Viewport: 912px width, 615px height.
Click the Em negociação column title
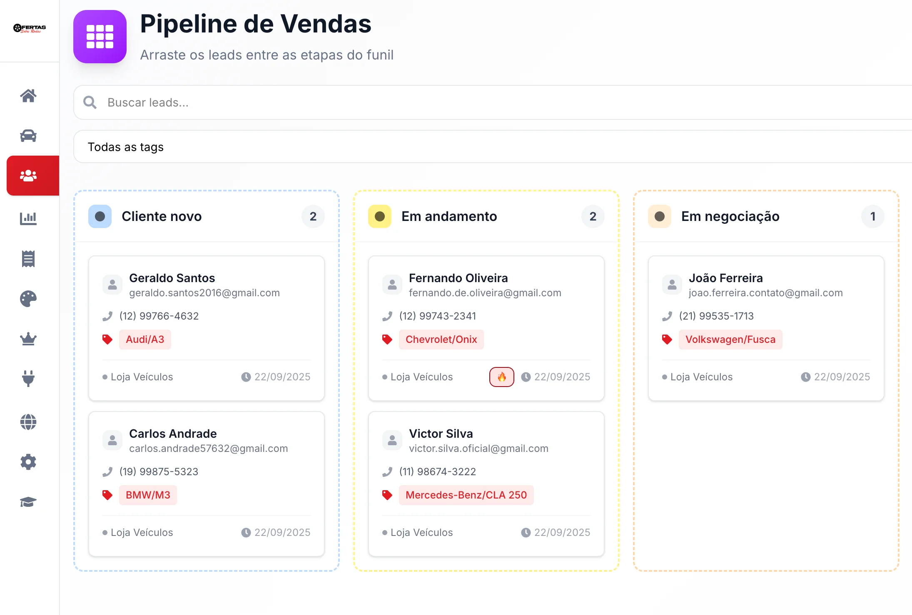pos(730,216)
